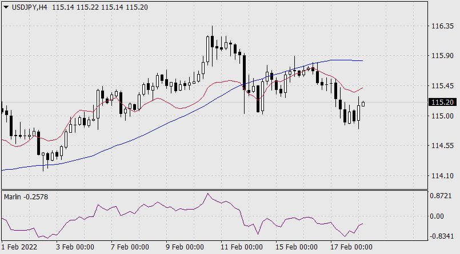The width and height of the screenshot is (460, 254).
Task: Select the 0.8721 Marlin scale value
Action: coord(441,196)
